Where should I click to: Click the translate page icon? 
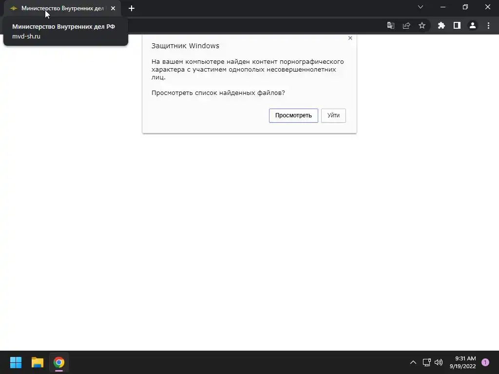390,25
